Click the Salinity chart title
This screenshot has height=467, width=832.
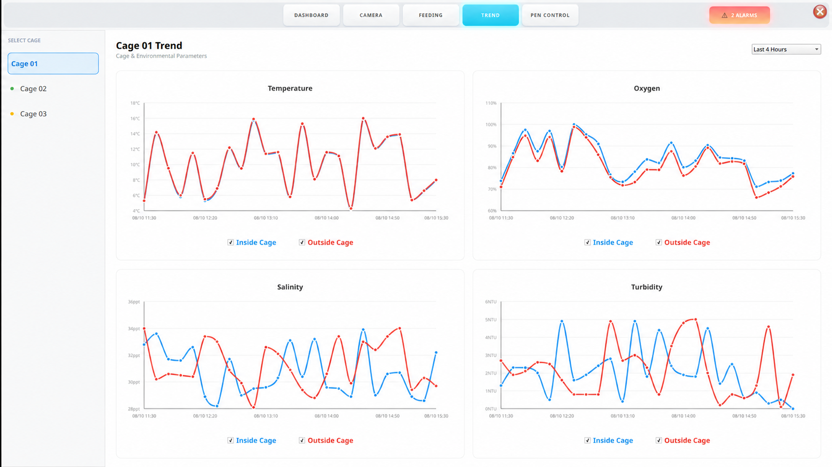(x=290, y=287)
